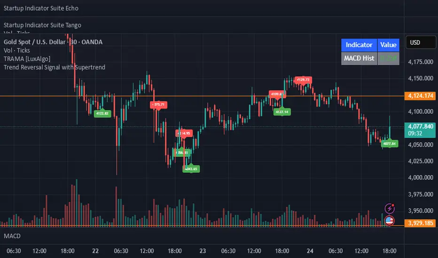This screenshot has height=258, width=438.
Task: Click the green 4127.14 buy signal label
Action: tap(282, 112)
